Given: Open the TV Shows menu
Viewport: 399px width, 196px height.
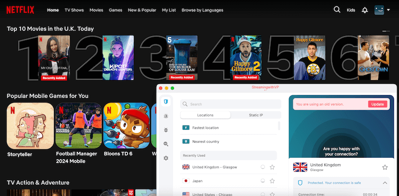Looking at the screenshot, I should tap(74, 10).
